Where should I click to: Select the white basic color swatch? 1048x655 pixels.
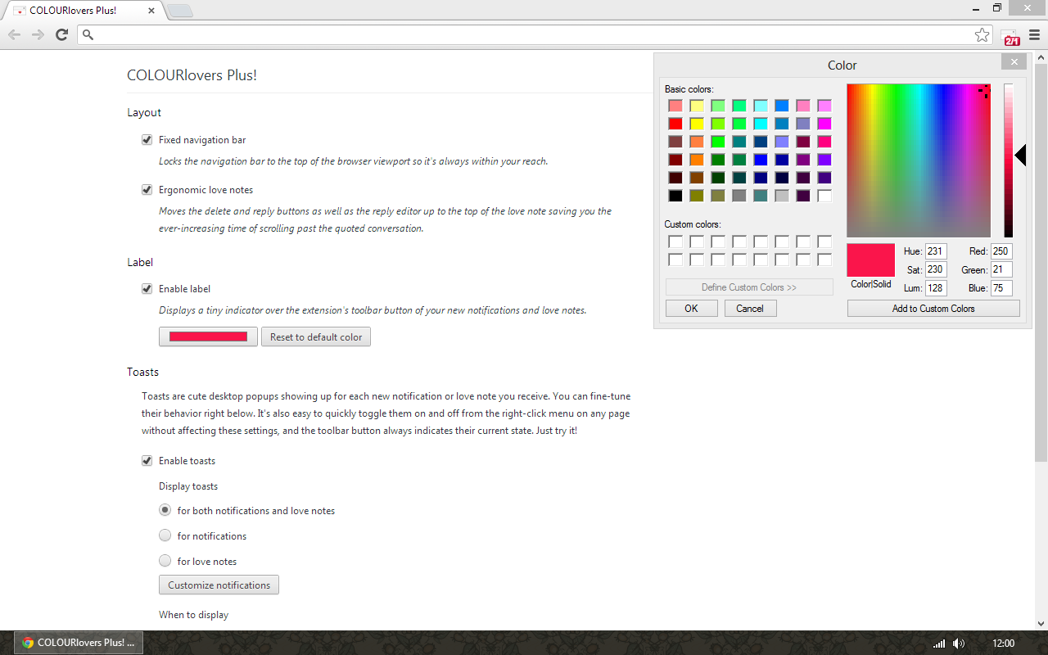pyautogui.click(x=824, y=196)
